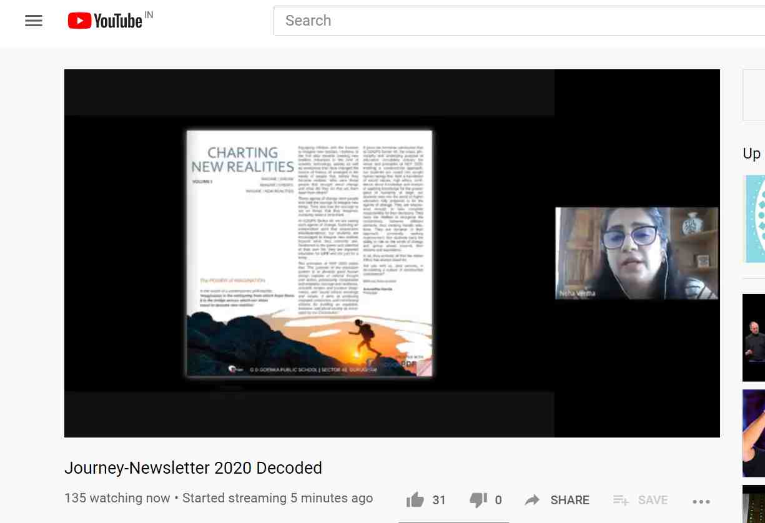Open the thumbnail below the speaker-on-stage video
The width and height of the screenshot is (765, 523).
[x=754, y=433]
